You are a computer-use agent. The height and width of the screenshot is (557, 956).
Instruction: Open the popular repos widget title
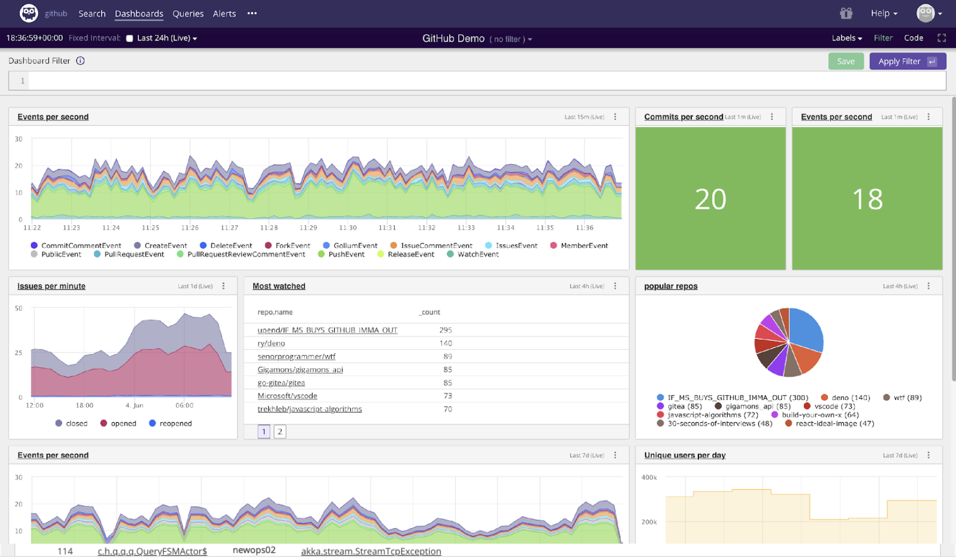click(671, 286)
